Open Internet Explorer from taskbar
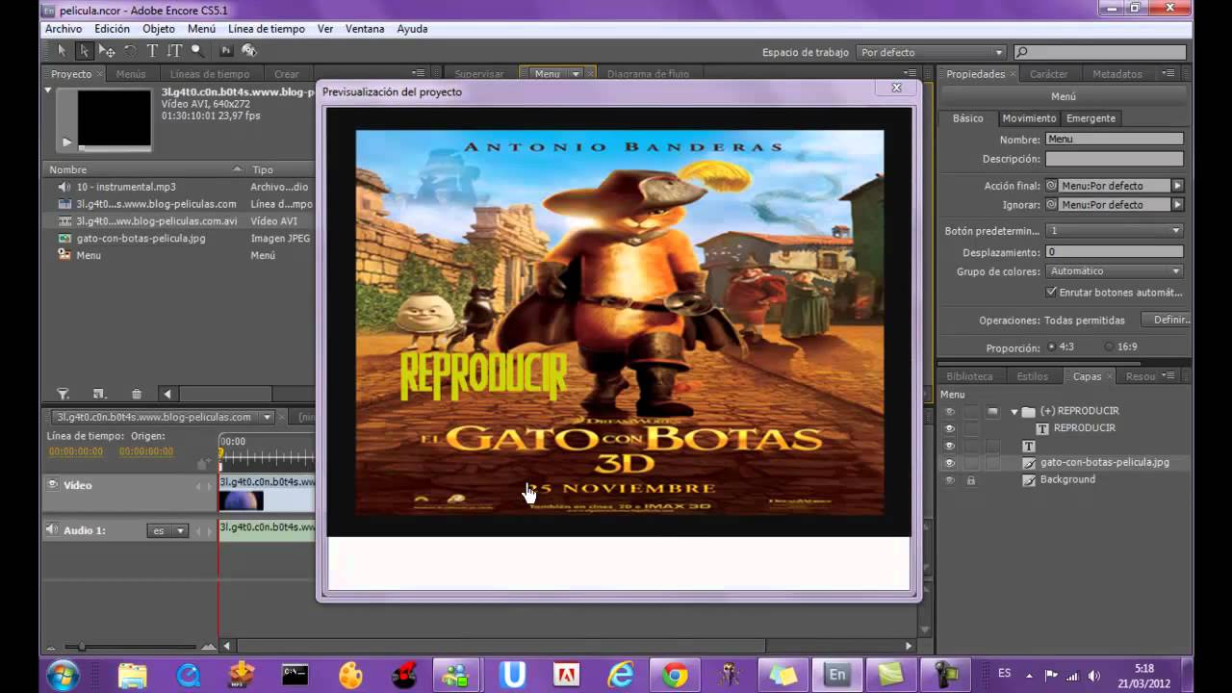 click(621, 675)
